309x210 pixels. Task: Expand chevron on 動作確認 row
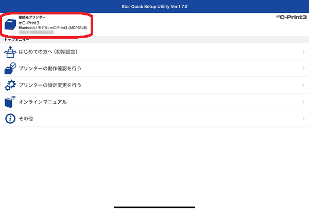(x=303, y=69)
